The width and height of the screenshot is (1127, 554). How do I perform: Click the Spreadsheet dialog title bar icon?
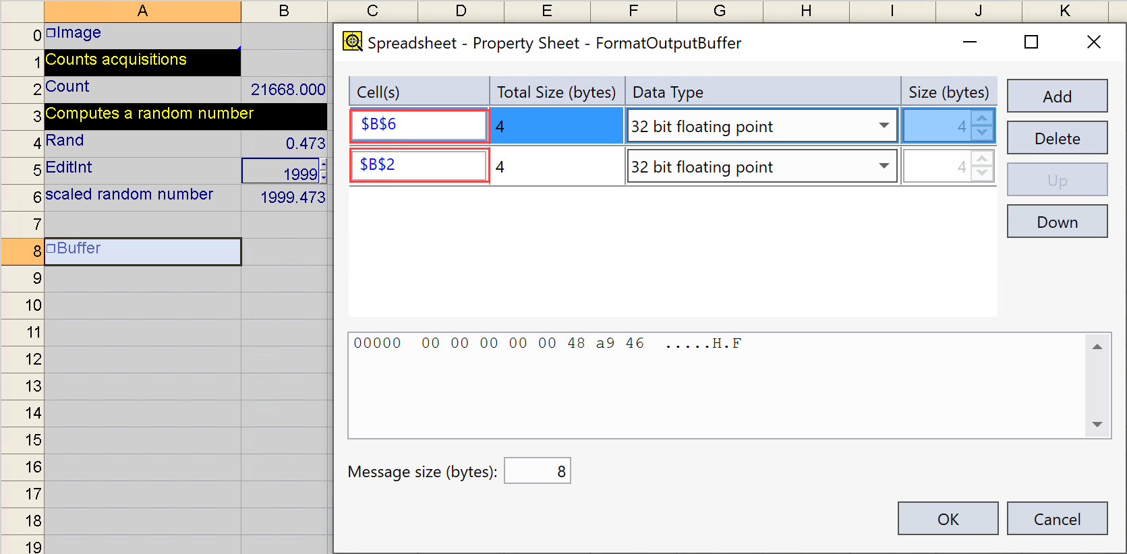coord(352,42)
